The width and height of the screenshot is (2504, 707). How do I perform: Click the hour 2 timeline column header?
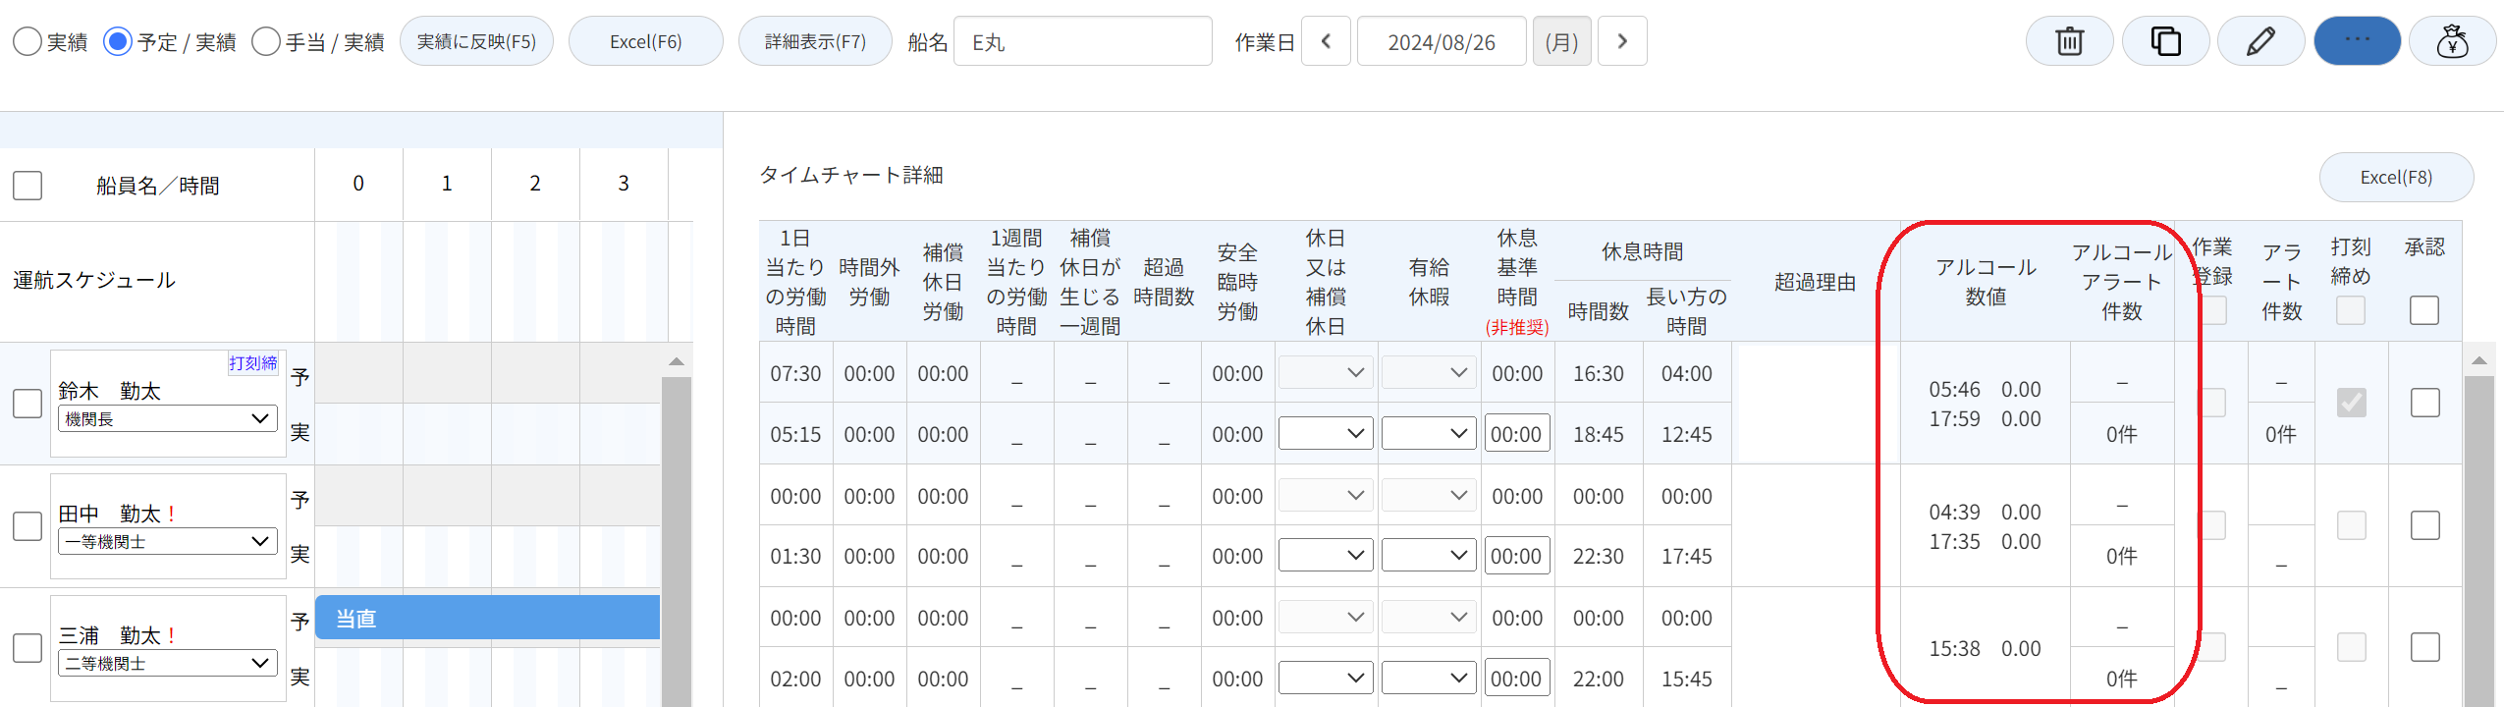click(x=535, y=183)
